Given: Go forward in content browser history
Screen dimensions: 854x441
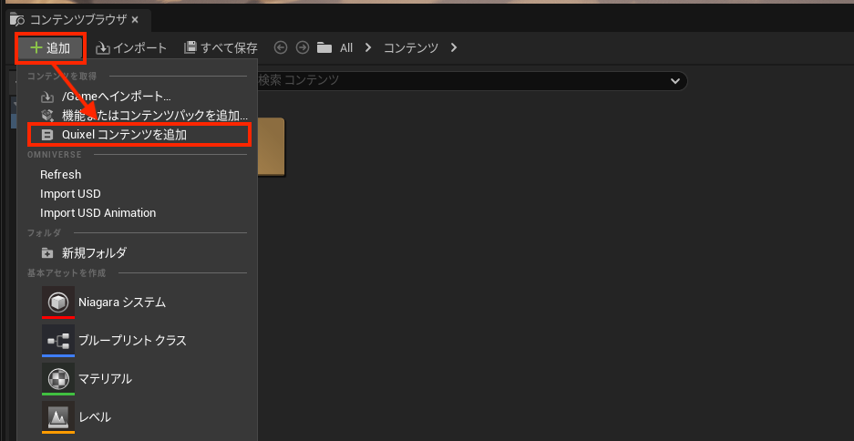Looking at the screenshot, I should [302, 47].
